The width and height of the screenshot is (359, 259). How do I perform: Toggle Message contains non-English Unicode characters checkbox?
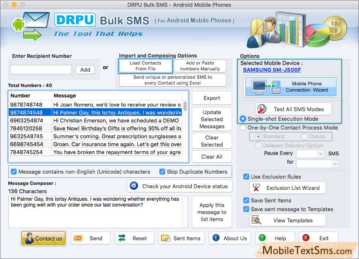(14, 172)
